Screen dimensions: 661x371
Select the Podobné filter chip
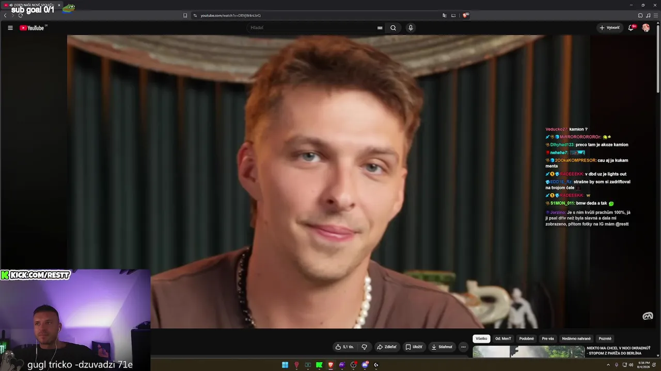527,339
